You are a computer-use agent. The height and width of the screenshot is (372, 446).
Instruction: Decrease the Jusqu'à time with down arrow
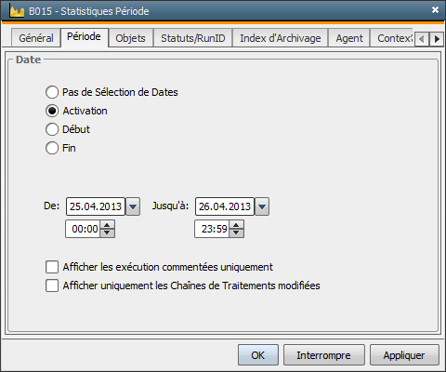(236, 232)
